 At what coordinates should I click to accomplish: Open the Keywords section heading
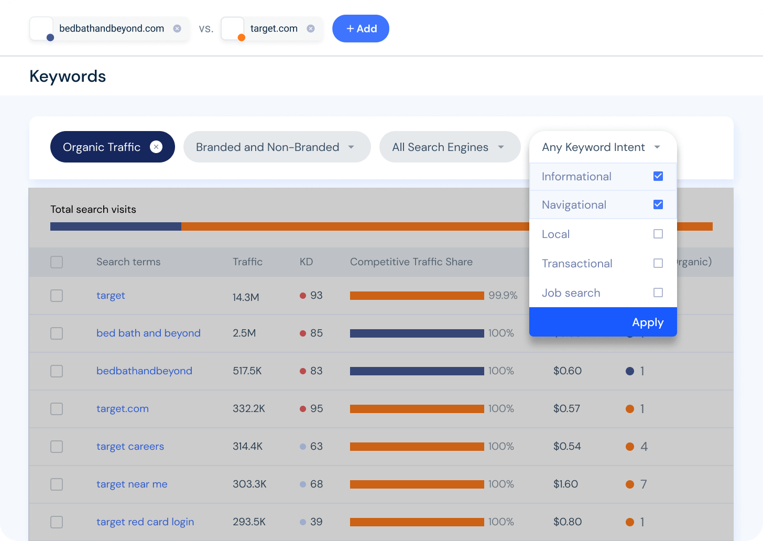coord(67,76)
